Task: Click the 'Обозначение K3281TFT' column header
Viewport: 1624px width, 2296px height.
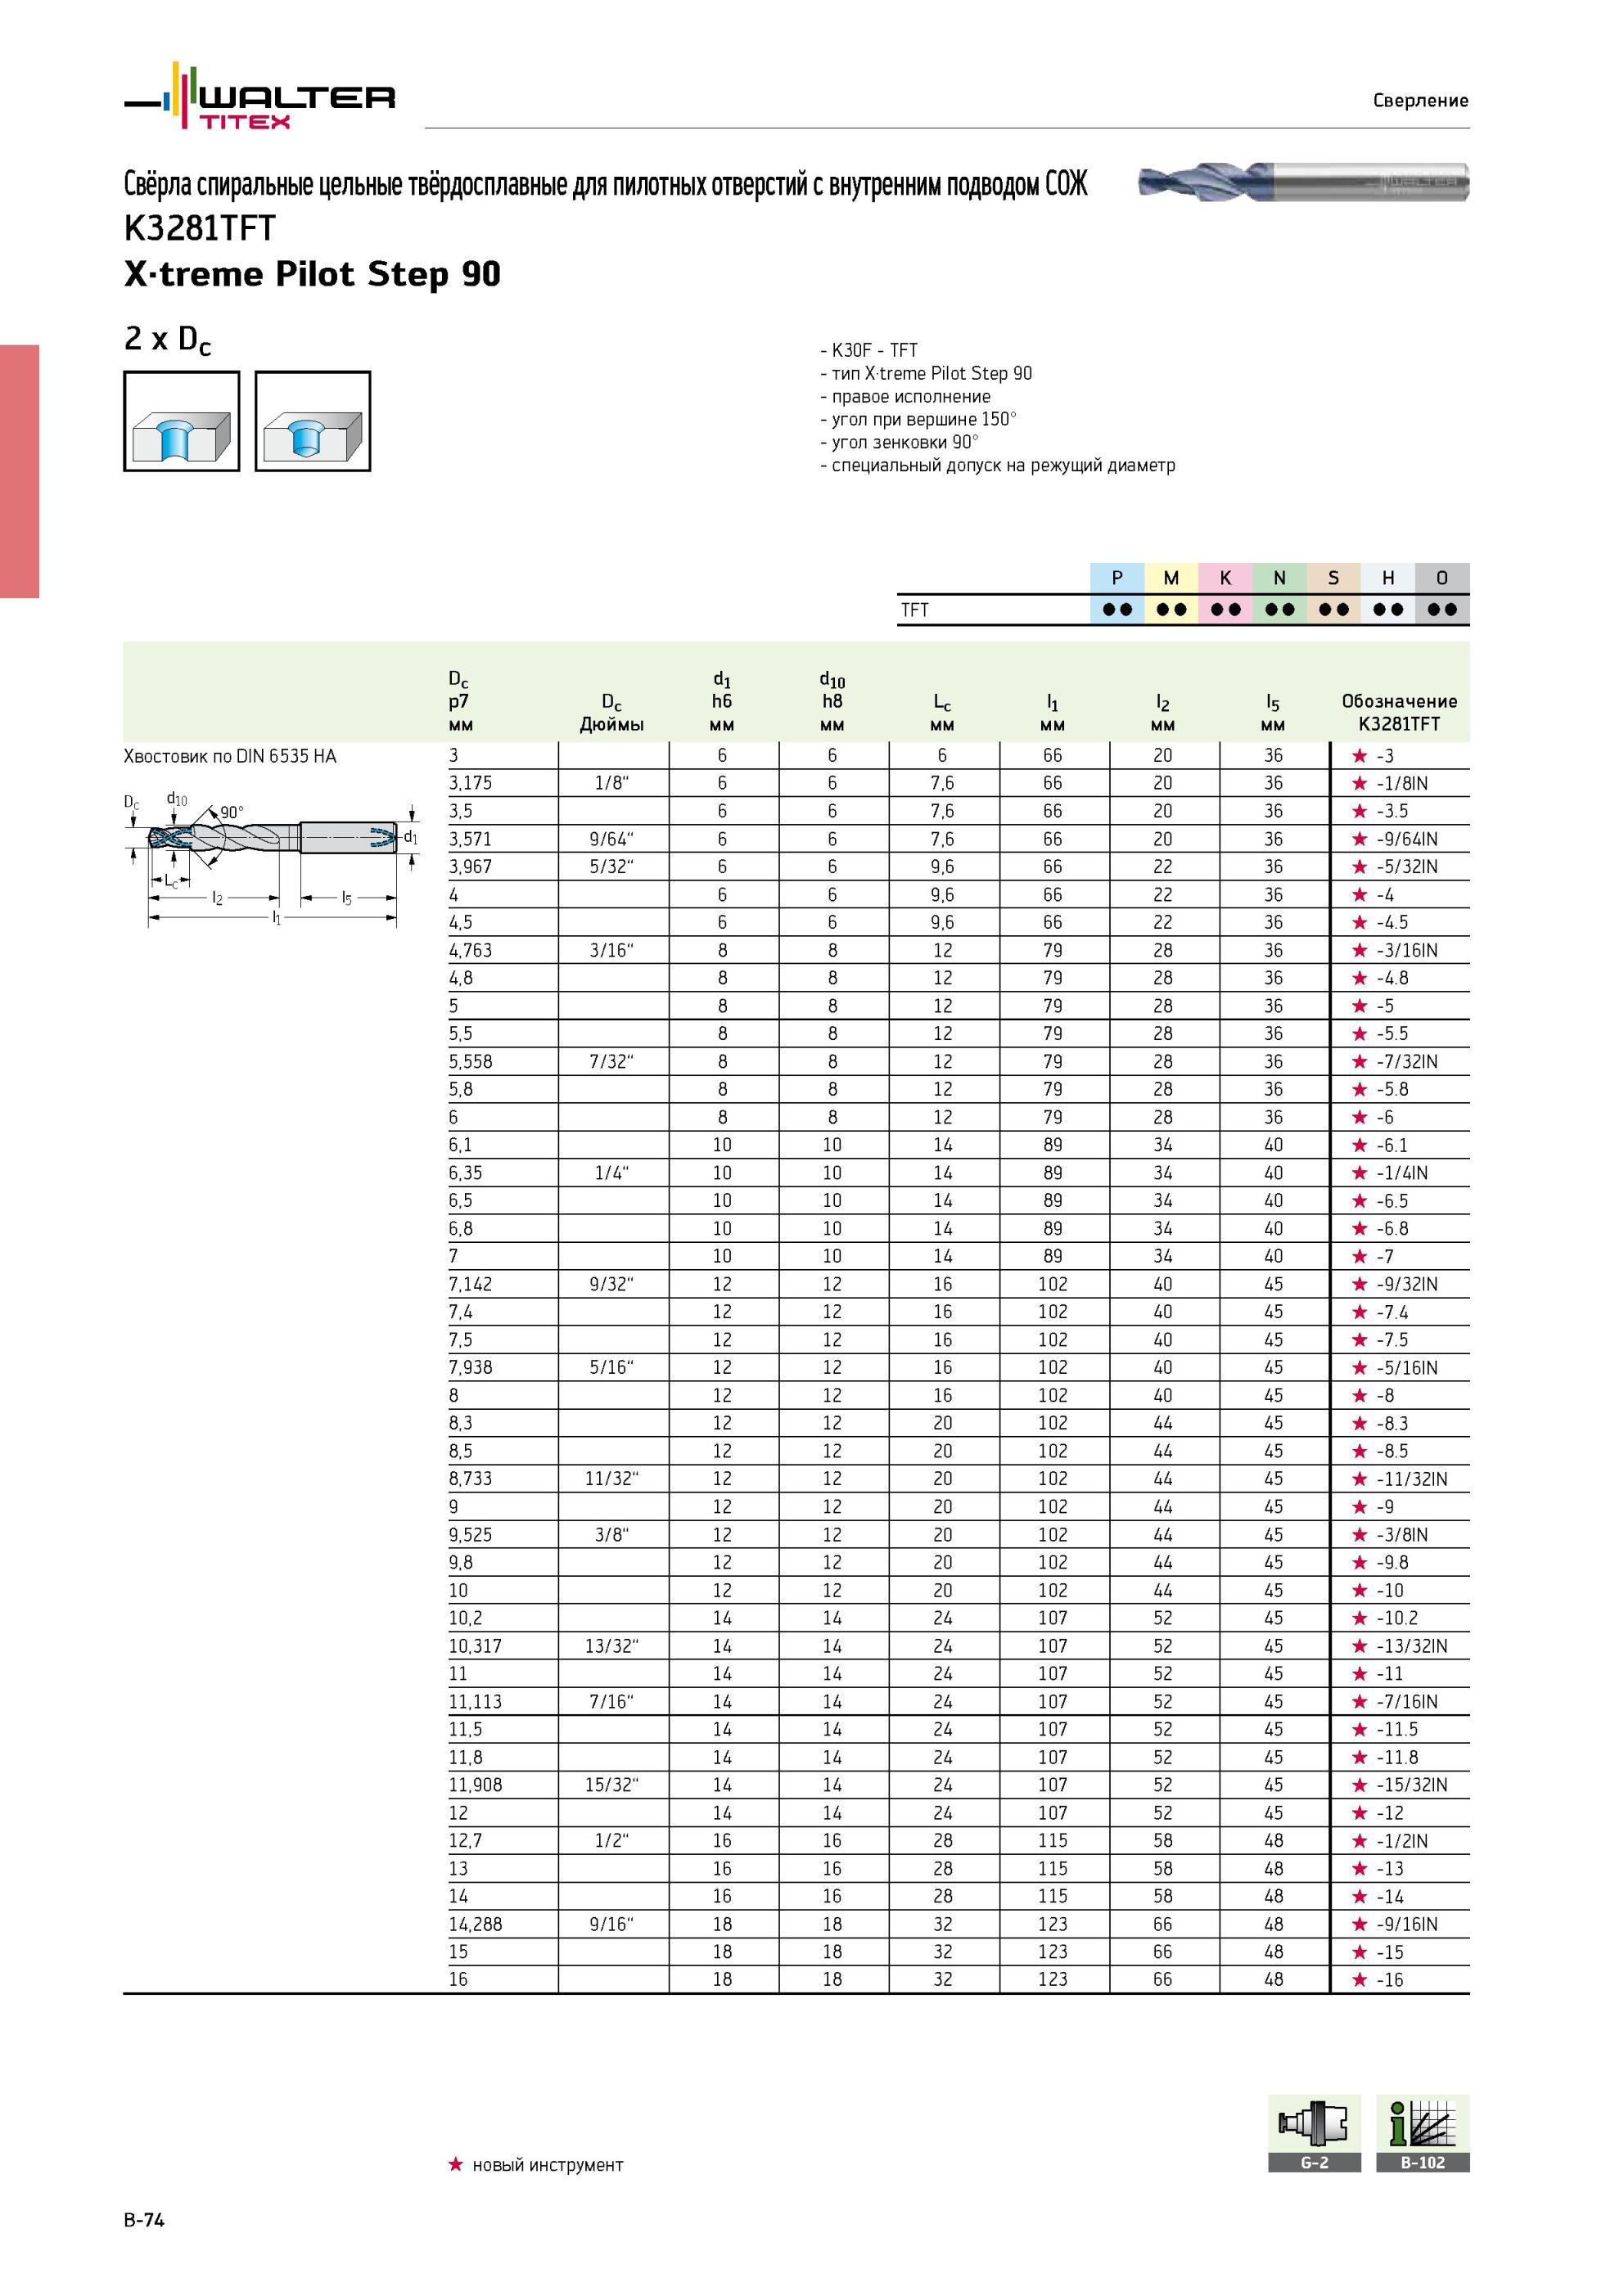Action: [x=1400, y=713]
